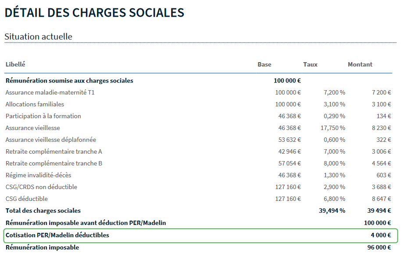The width and height of the screenshot is (404, 260).
Task: Select the "Assurance maladie-maternité T1" row label
Action: pyautogui.click(x=50, y=92)
